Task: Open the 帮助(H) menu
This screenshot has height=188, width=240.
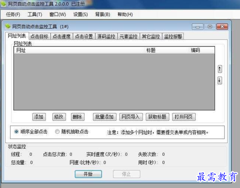Action: click(x=125, y=15)
